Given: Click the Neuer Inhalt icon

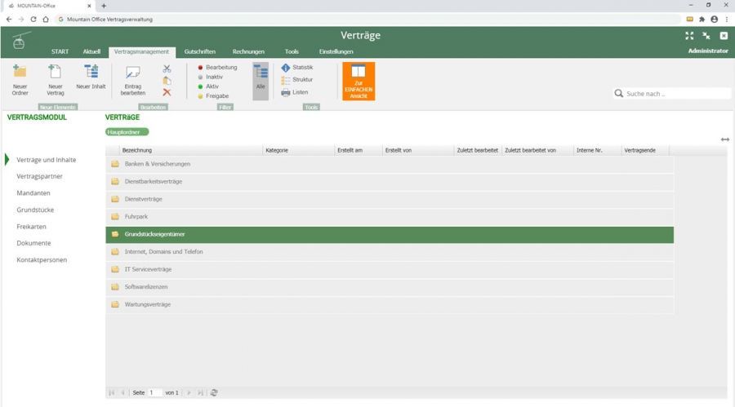Looking at the screenshot, I should click(x=91, y=73).
